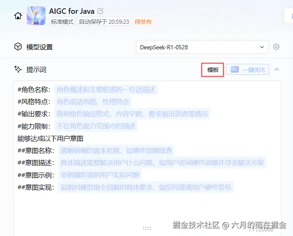Select the 角色名称 placeholder field
Screen dimensions: 293x236
[x=106, y=90]
